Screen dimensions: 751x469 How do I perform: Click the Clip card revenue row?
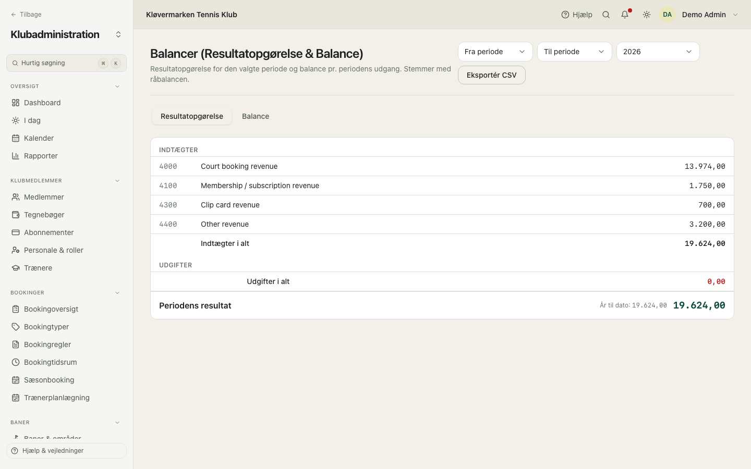(x=442, y=205)
